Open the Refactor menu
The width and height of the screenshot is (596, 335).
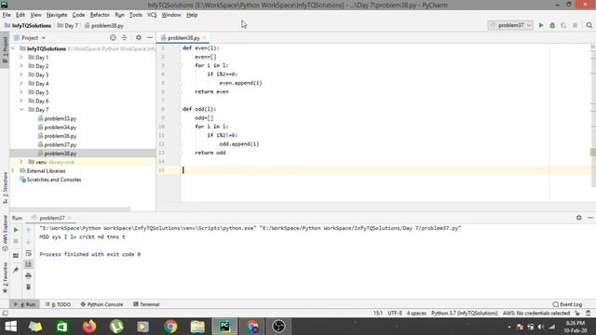point(100,15)
